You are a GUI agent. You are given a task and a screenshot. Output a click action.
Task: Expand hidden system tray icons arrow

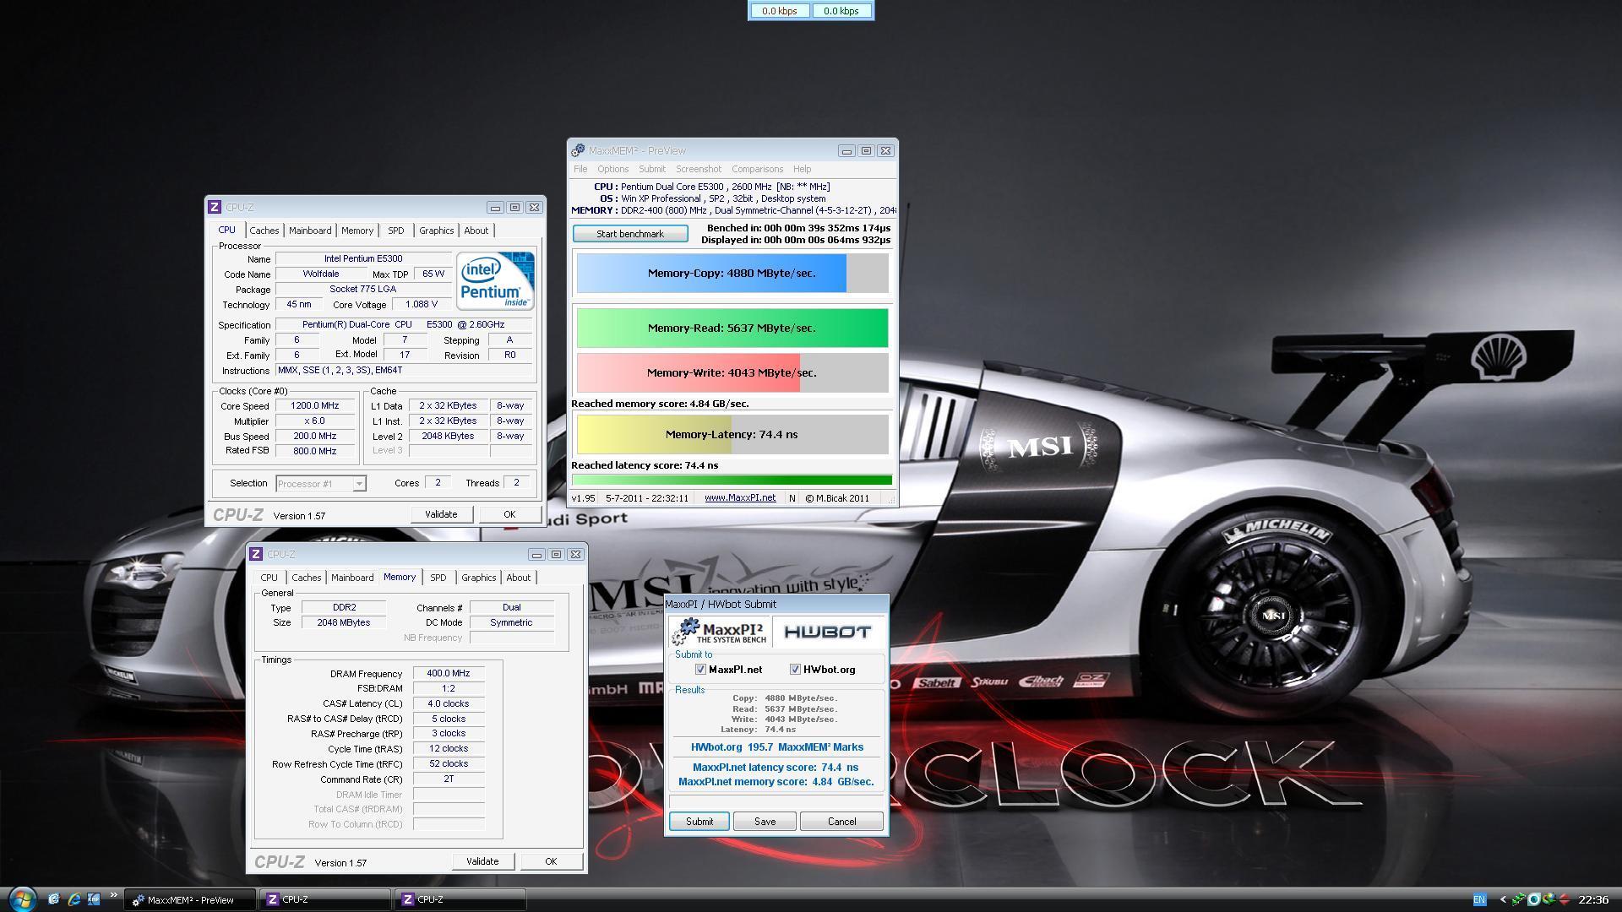(x=1503, y=899)
